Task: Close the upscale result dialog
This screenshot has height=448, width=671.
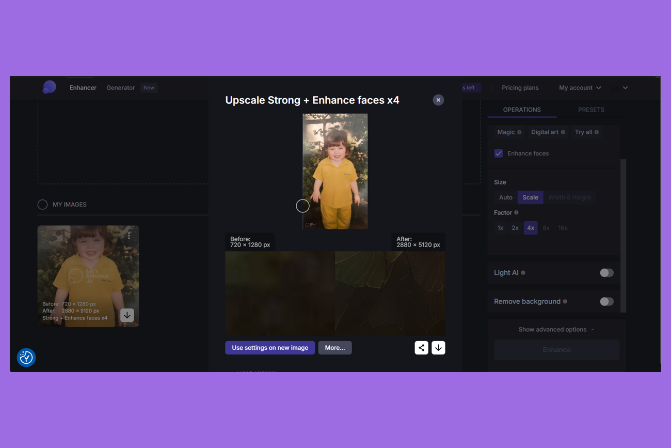Action: tap(438, 100)
